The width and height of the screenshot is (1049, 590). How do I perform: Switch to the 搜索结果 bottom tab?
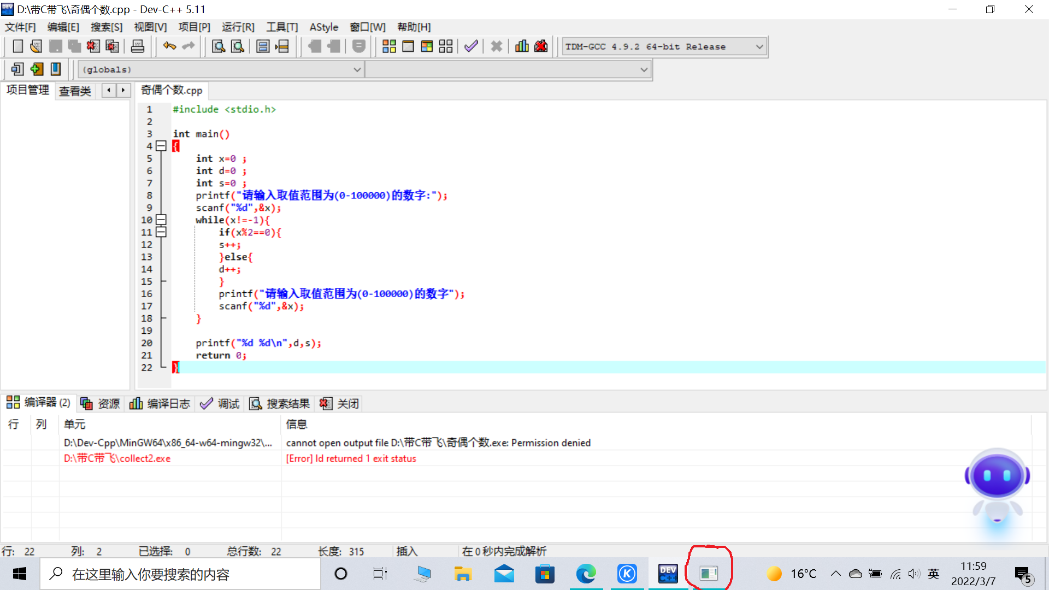[280, 403]
